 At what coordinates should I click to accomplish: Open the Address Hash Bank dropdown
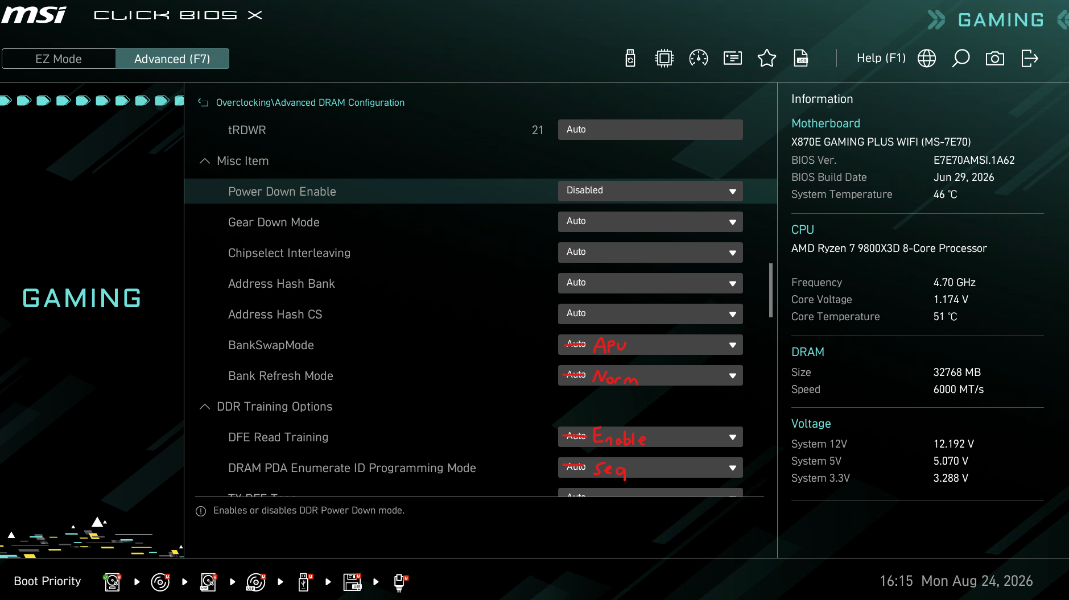[x=650, y=283]
